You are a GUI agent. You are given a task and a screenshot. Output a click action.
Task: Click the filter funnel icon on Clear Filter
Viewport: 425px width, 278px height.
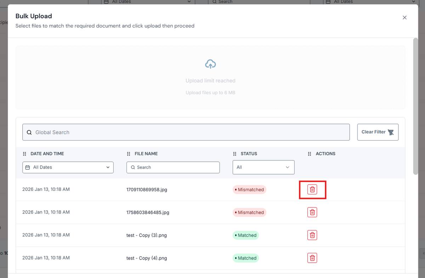pos(391,132)
